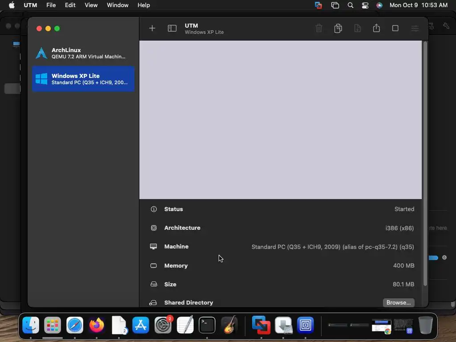Click the 'i386 (x86)' architecture value
The height and width of the screenshot is (342, 456).
click(x=399, y=228)
